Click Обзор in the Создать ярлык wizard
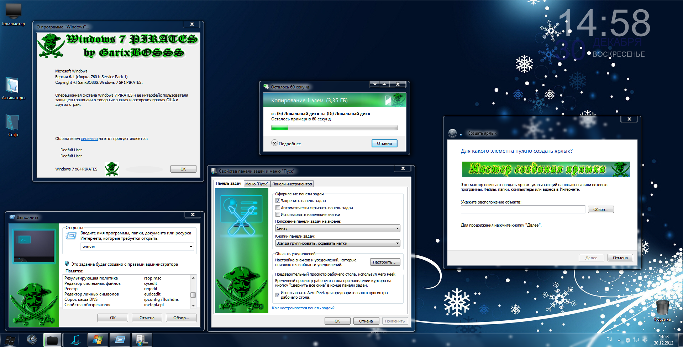This screenshot has width=683, height=347. tap(601, 210)
